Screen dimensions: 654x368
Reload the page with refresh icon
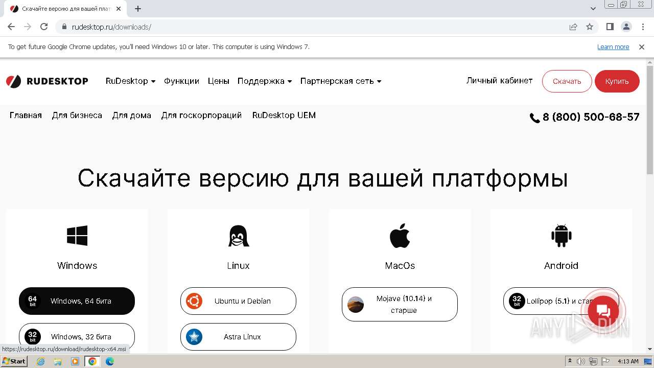pyautogui.click(x=44, y=27)
